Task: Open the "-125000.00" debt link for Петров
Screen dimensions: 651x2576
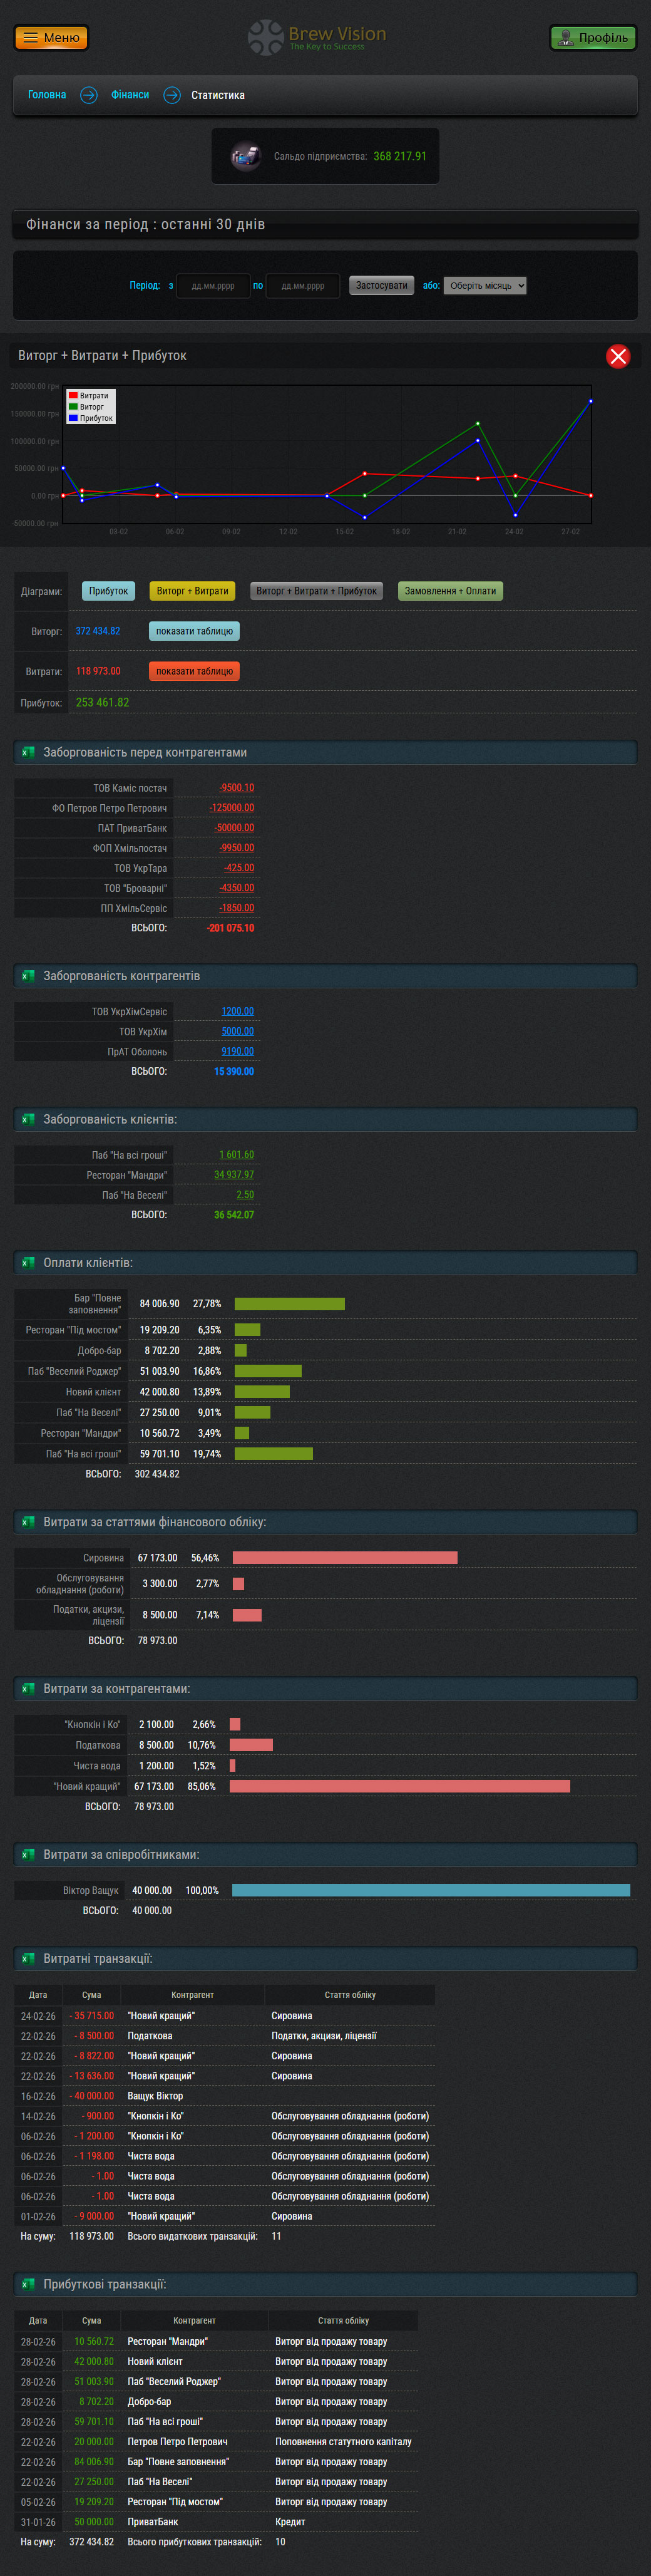Action: 232,808
